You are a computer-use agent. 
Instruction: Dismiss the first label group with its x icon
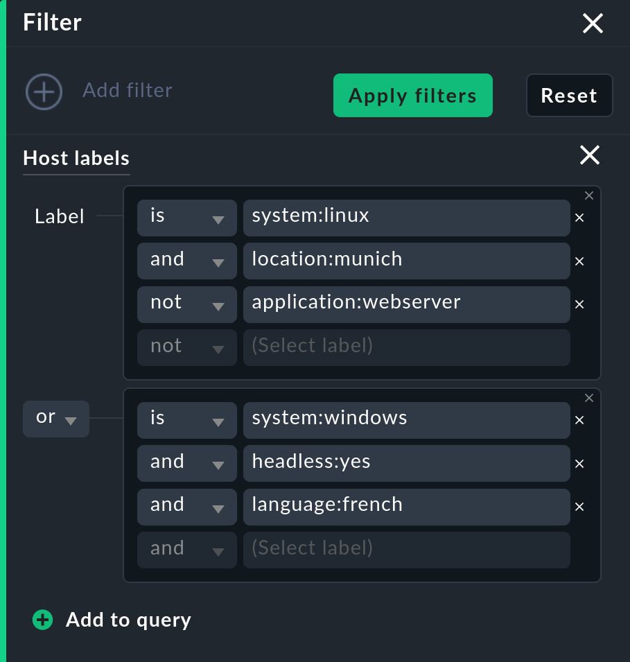click(589, 195)
